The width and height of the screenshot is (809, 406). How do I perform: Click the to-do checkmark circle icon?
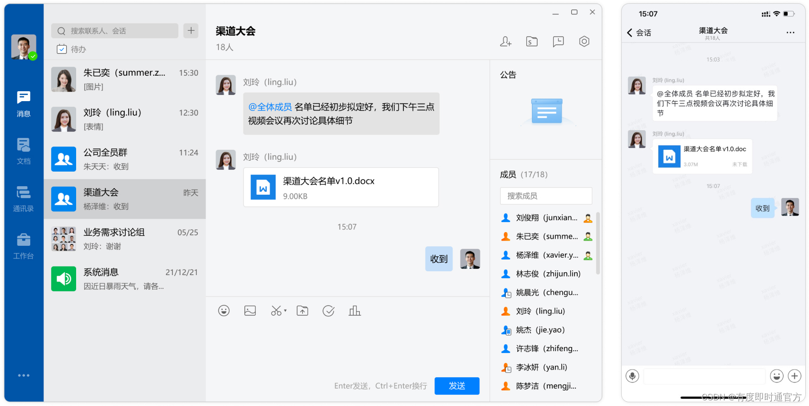pyautogui.click(x=329, y=311)
